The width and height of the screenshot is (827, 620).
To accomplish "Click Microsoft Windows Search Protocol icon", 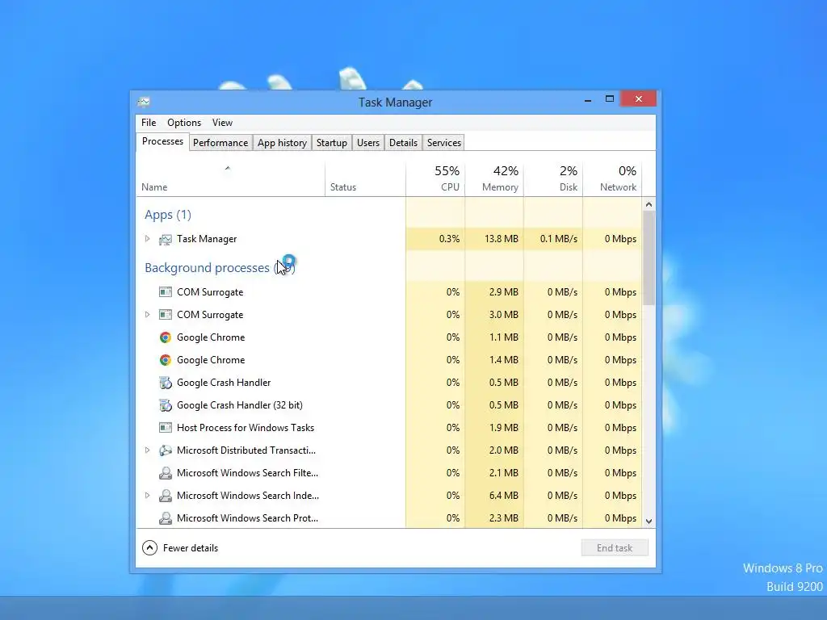I will [x=165, y=518].
